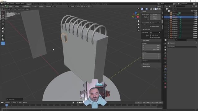Select the active Add Cube tool
198x111 pixels.
click(x=3, y=43)
